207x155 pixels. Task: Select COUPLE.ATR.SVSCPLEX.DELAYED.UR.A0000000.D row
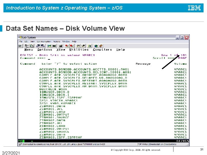coord(83,78)
